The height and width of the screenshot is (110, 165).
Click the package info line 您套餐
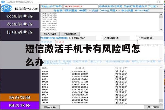[x=102, y=10]
